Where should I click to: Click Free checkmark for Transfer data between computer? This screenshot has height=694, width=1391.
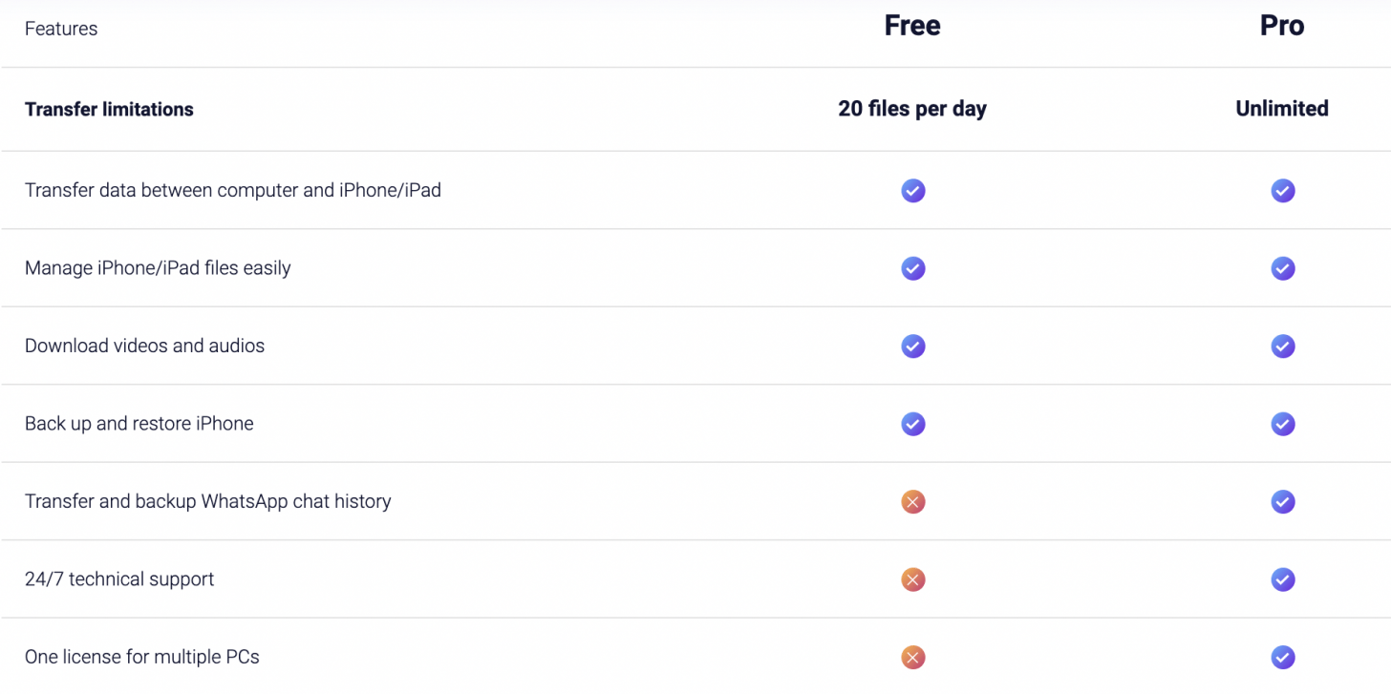(x=913, y=191)
